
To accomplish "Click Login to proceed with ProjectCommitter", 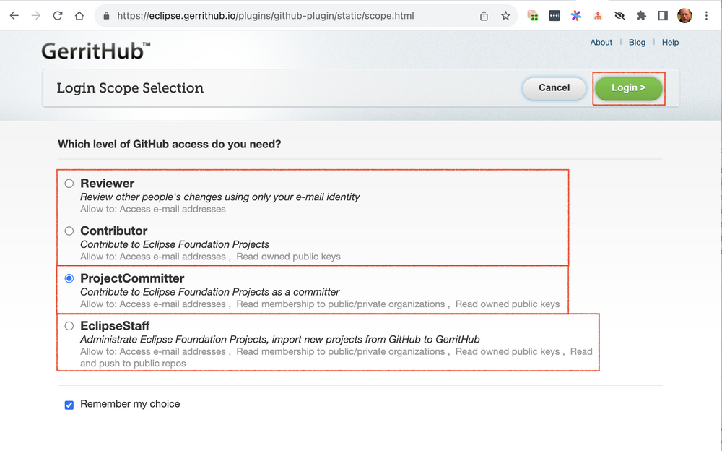I will (628, 87).
